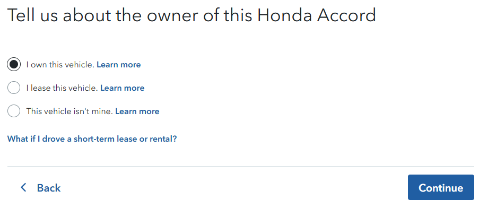Click 'Tell us about the owner' heading text
Viewport: 479px width, 208px height.
103,15
